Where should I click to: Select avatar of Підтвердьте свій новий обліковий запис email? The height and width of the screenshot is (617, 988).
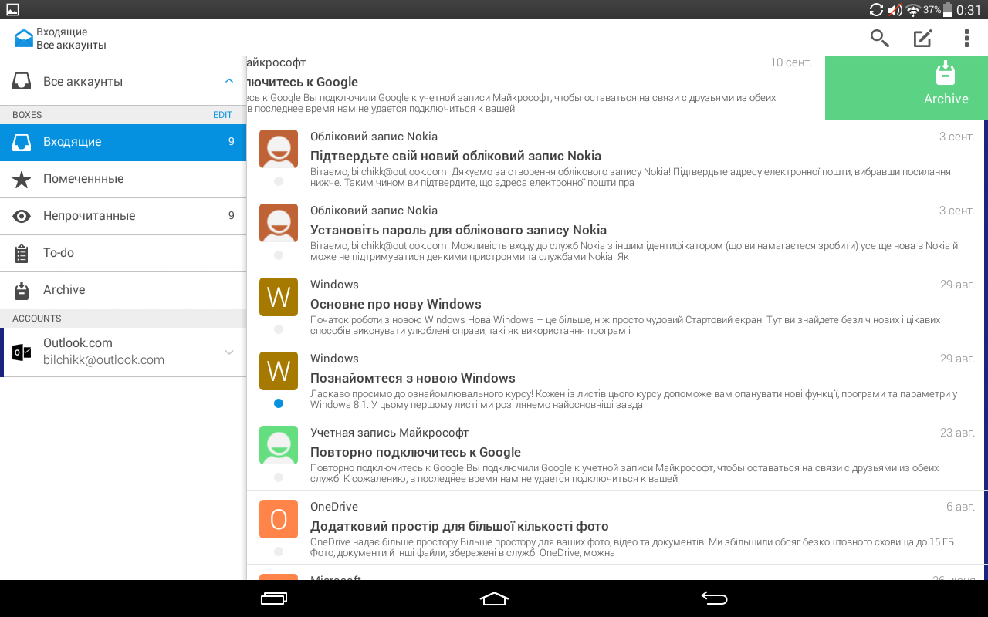[279, 149]
